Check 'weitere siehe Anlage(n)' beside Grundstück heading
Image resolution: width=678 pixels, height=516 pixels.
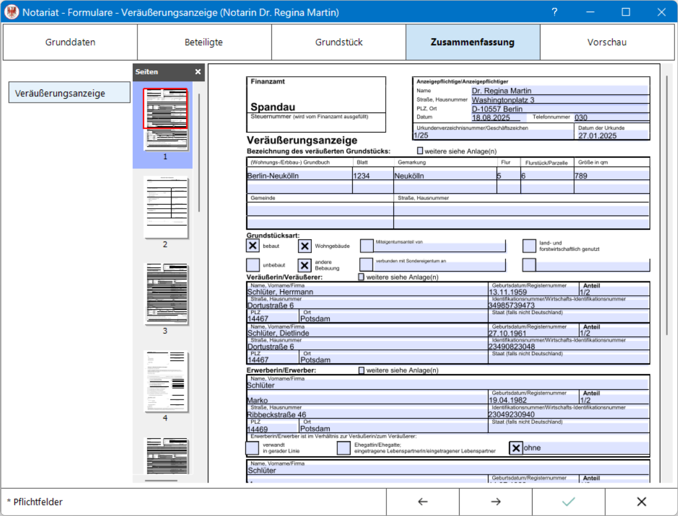420,150
